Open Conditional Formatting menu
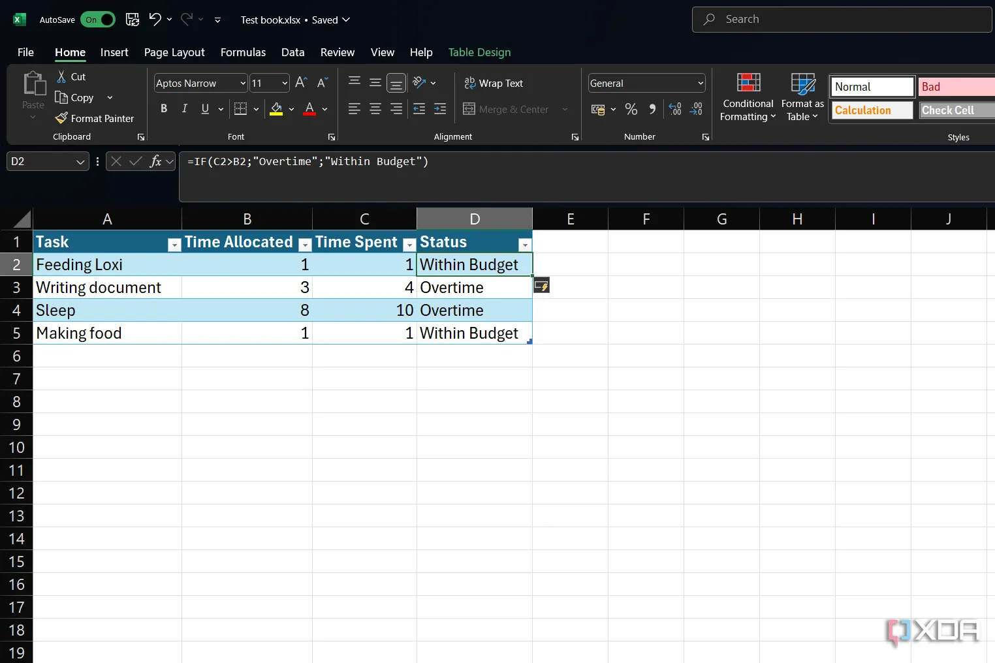This screenshot has height=663, width=995. click(x=748, y=97)
